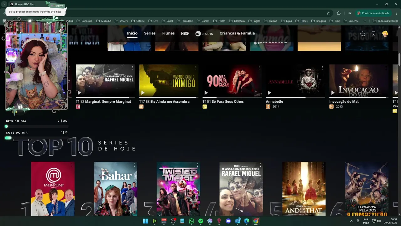Open WhatsApp from the taskbar
Viewport: 401px width, 226px height.
pos(191,221)
